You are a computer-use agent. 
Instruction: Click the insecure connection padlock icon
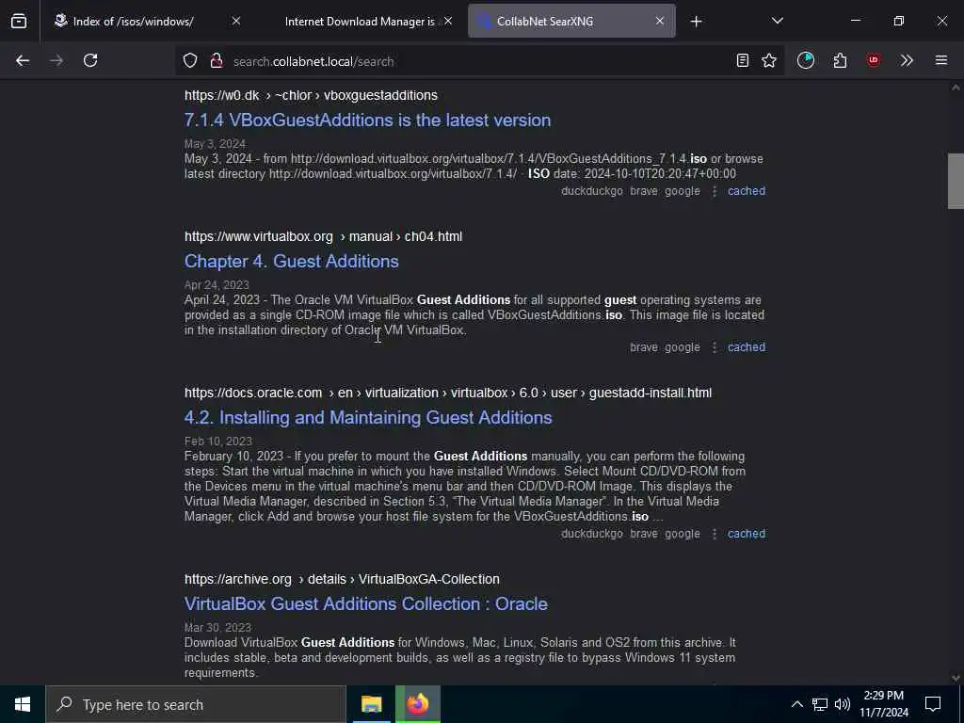point(216,60)
